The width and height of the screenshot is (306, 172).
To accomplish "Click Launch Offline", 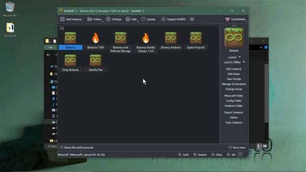I will [x=232, y=62].
